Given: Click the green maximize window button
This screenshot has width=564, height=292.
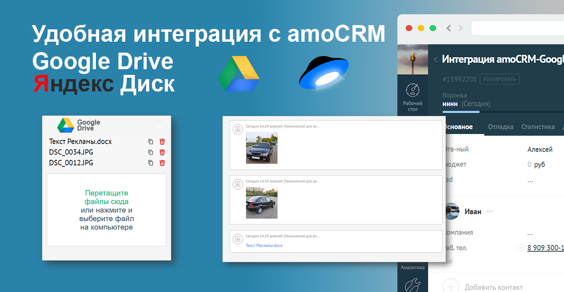Looking at the screenshot, I should click(432, 28).
